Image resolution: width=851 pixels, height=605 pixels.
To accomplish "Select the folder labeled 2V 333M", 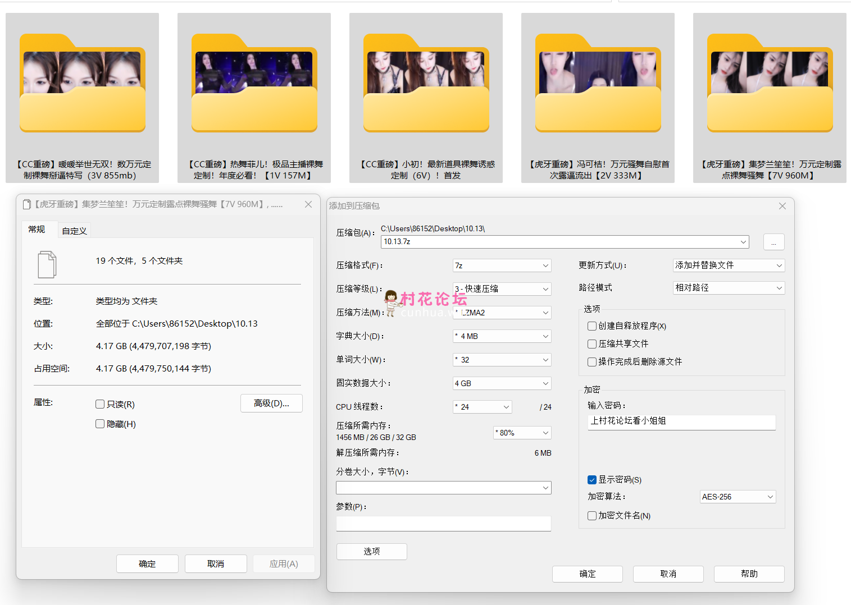I will 598,98.
